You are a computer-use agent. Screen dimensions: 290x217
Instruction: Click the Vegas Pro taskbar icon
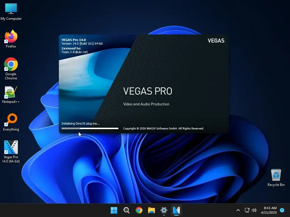[176, 210]
